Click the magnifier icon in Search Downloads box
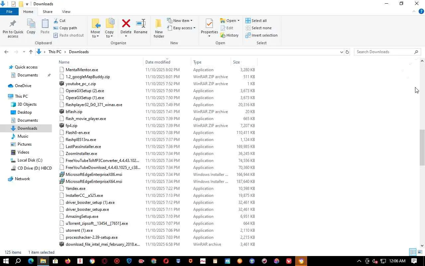 (x=416, y=52)
